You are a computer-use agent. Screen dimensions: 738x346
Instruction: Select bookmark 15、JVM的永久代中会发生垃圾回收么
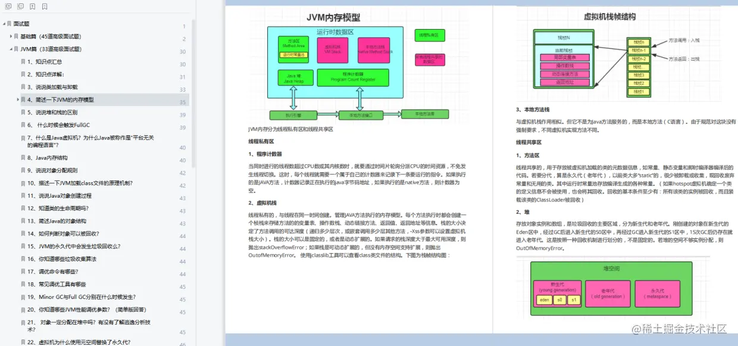pyautogui.click(x=74, y=247)
